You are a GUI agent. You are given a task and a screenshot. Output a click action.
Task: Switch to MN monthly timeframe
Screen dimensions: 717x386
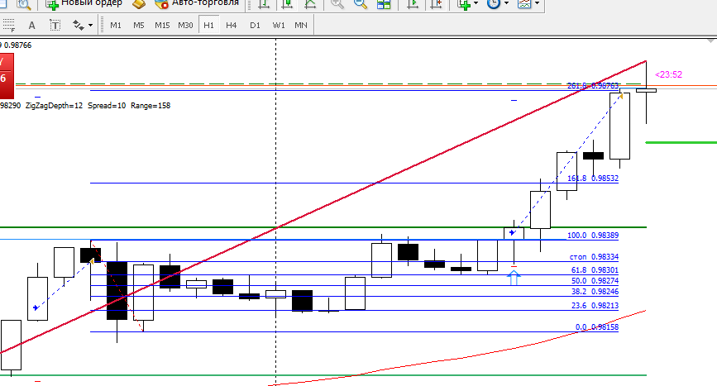pyautogui.click(x=301, y=25)
